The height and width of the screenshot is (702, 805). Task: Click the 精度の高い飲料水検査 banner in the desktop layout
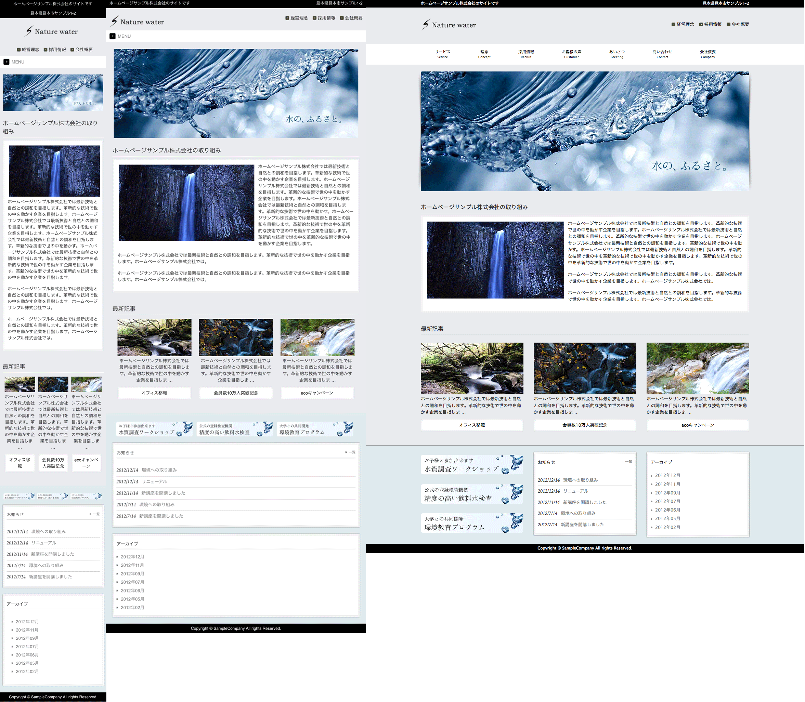click(472, 494)
